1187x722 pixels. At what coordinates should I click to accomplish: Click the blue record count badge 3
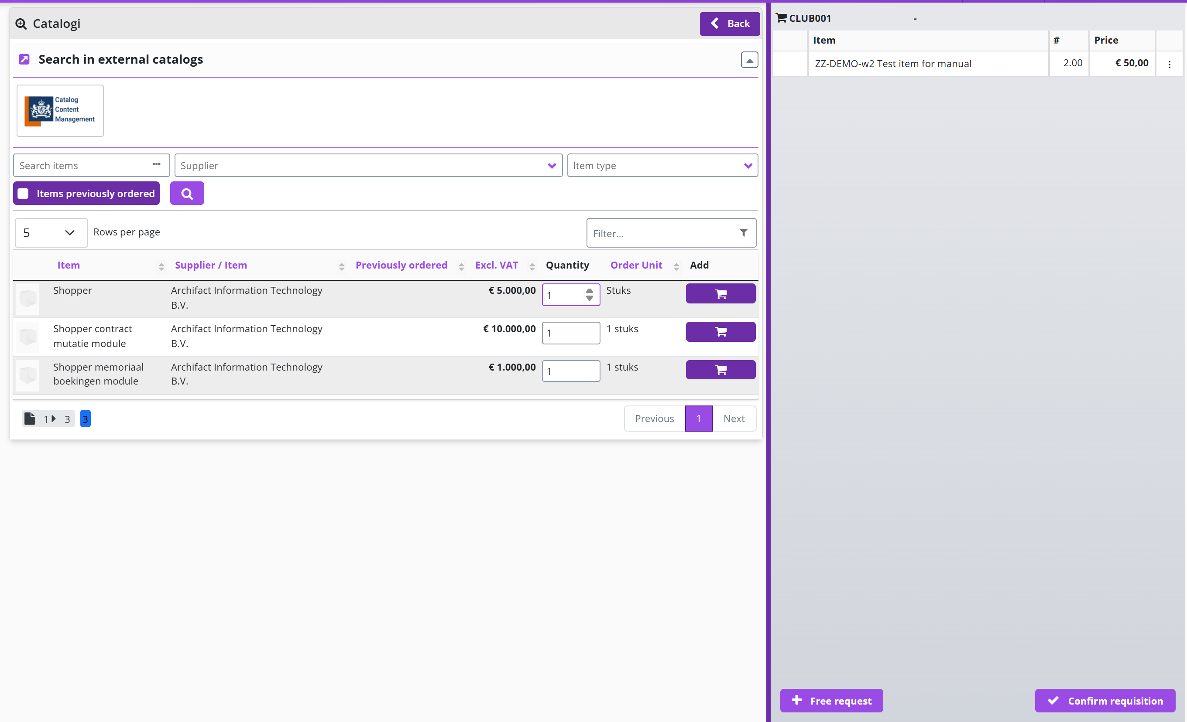[85, 419]
